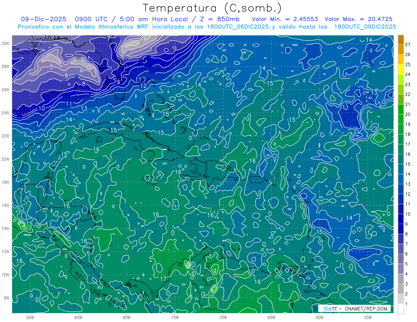Viewport: 417px width, 322px height.
Task: Click longitude label 55W
Action: coord(368,317)
